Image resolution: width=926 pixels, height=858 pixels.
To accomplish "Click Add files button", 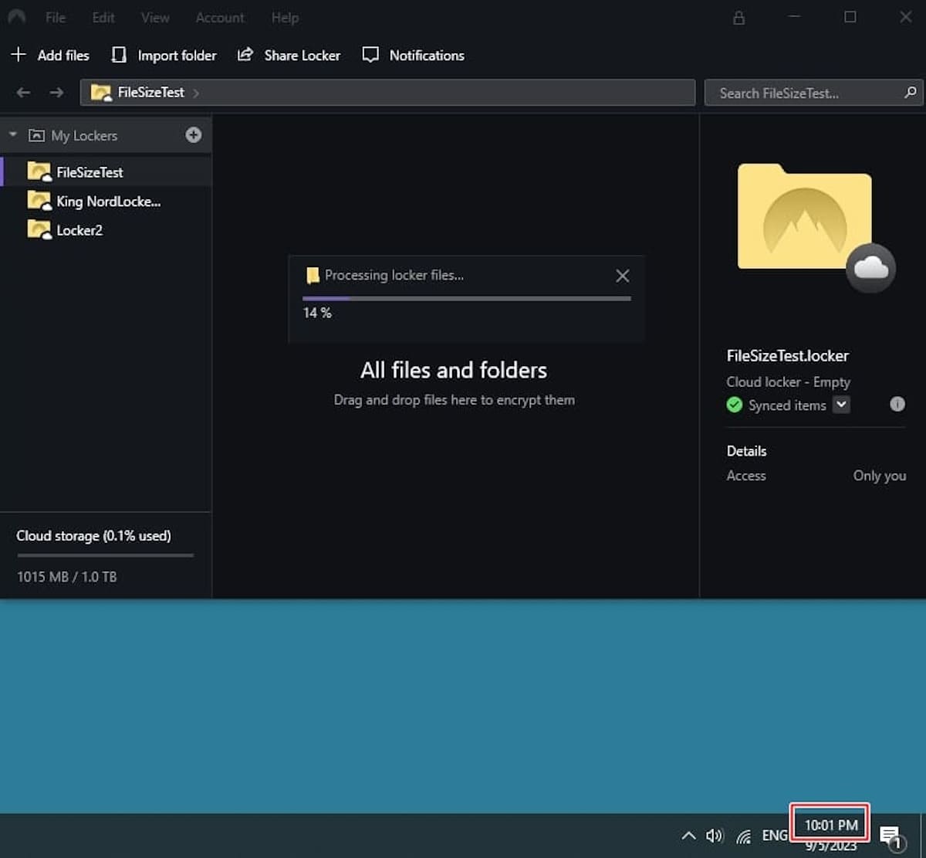I will (50, 55).
